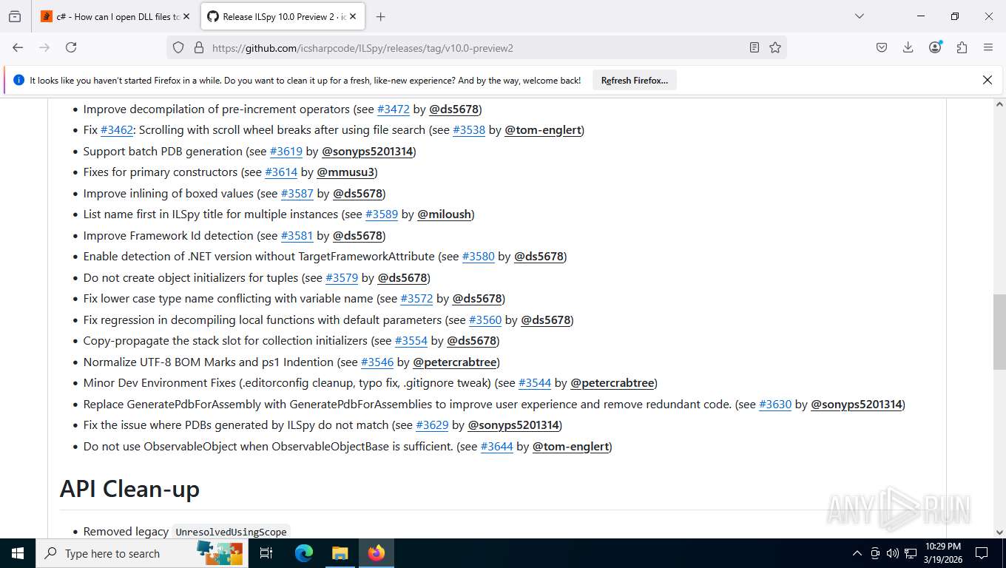
Task: Close the ILSpy release tab
Action: (x=353, y=16)
